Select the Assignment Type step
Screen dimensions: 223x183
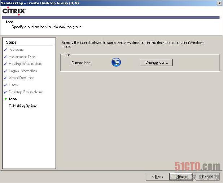click(x=22, y=57)
